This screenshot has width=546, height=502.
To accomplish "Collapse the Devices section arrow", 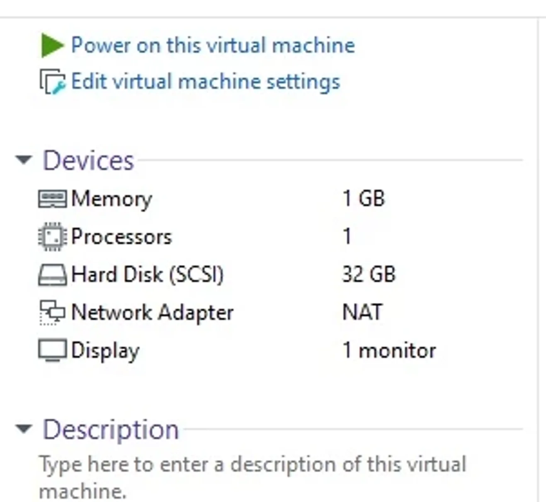I will tap(24, 159).
